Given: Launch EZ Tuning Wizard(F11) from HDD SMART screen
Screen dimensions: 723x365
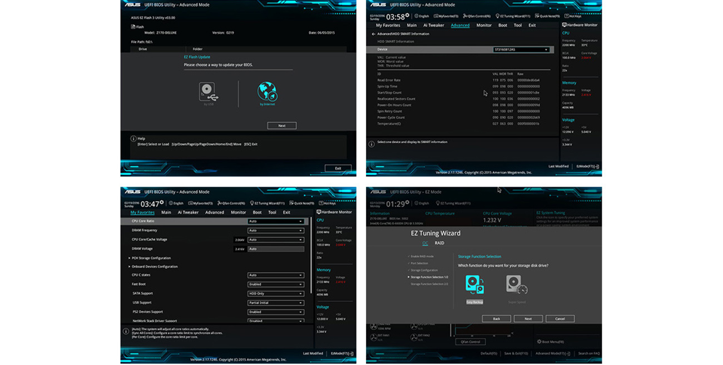Looking at the screenshot, I should (512, 16).
